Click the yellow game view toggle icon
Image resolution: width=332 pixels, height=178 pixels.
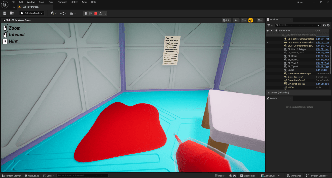pyautogui.click(x=250, y=20)
